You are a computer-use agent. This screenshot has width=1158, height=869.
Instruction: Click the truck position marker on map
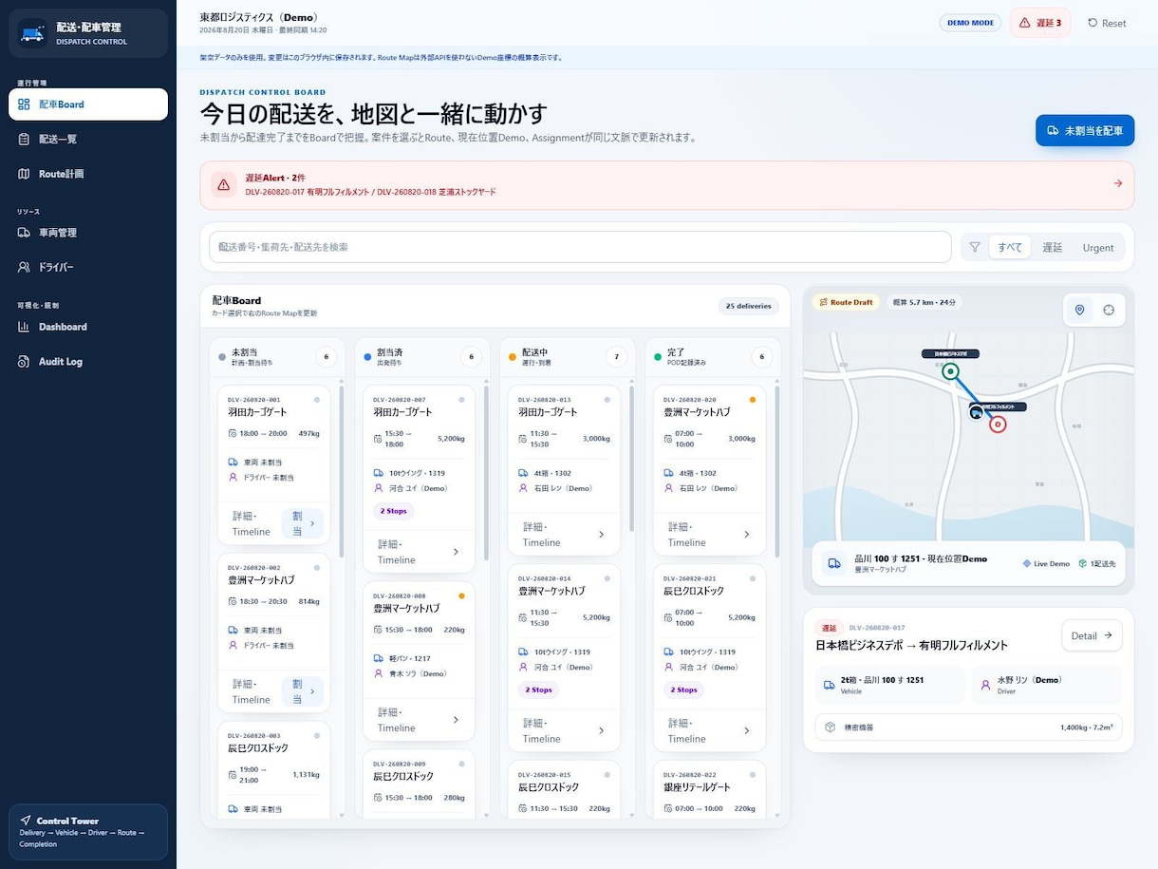[x=976, y=413]
